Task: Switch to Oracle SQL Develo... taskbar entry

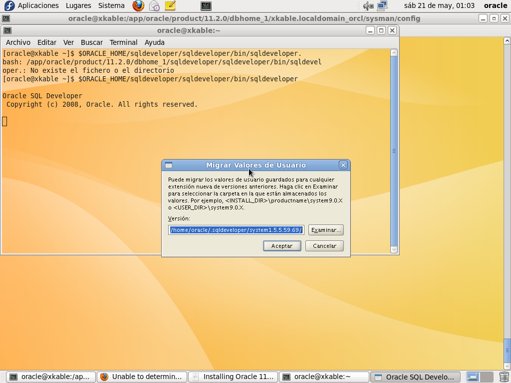Action: pyautogui.click(x=415, y=377)
